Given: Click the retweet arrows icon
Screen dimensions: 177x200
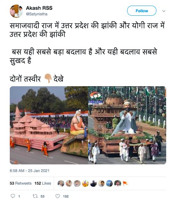Looking at the screenshot, I should [35, 196].
